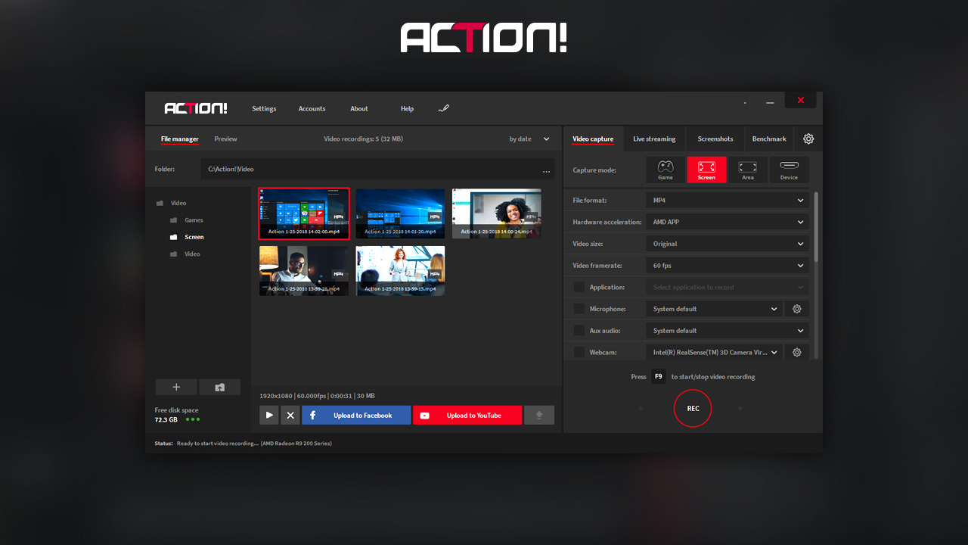The width and height of the screenshot is (968, 545).
Task: Add a new folder with the plus button
Action: tap(176, 387)
